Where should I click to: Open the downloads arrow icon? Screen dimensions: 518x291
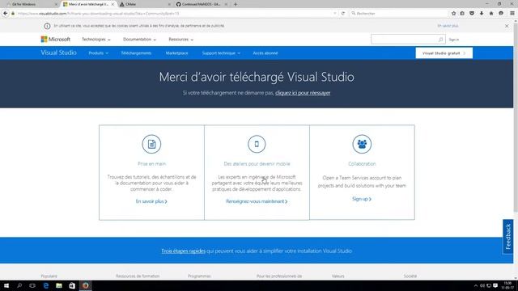click(482, 14)
